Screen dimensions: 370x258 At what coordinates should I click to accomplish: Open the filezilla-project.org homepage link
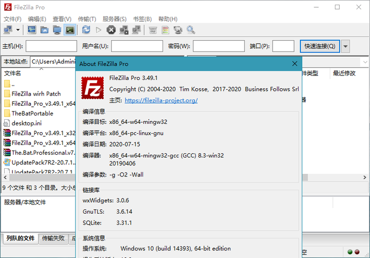[x=161, y=100]
